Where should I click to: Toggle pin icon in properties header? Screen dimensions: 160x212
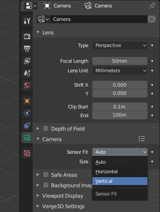[x=152, y=6]
